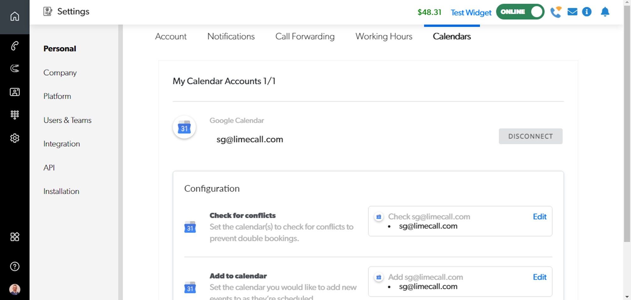Click the settings gear icon in sidebar
The image size is (631, 300).
tap(15, 138)
